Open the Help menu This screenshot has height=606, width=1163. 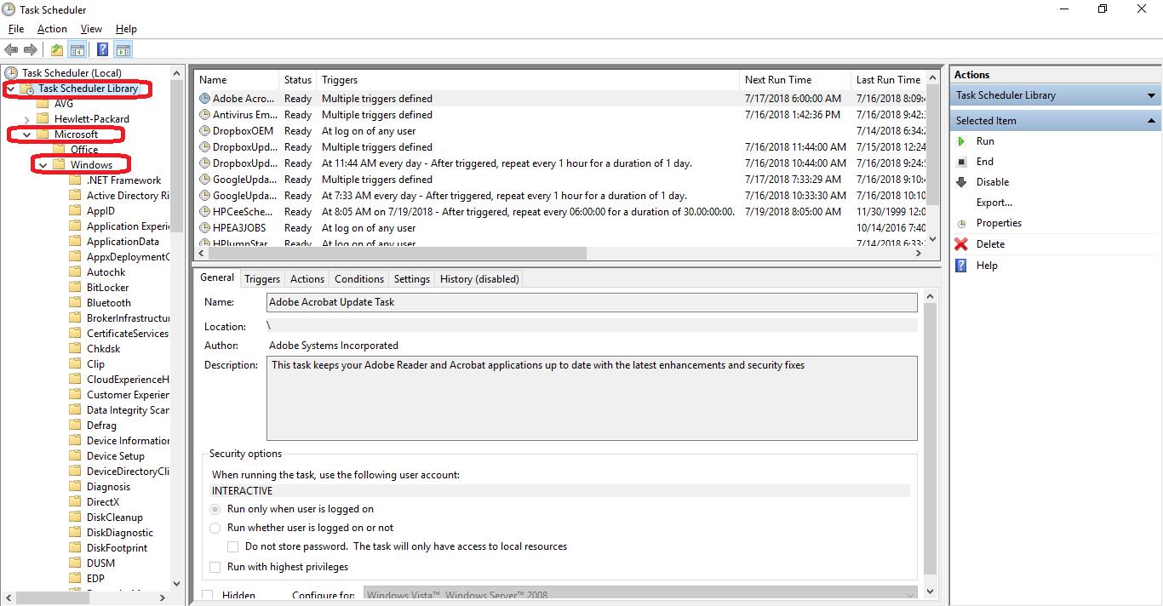pos(126,29)
